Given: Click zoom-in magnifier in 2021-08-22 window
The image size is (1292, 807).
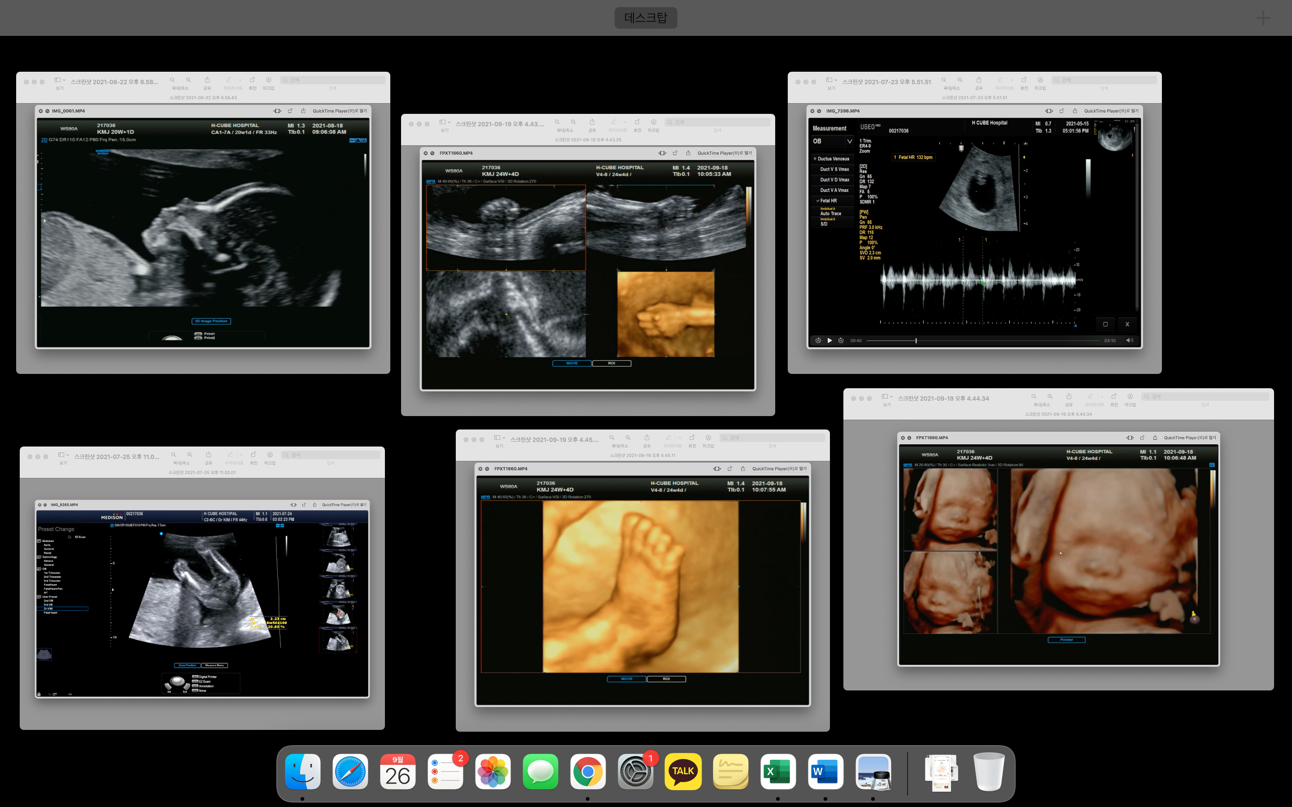Looking at the screenshot, I should point(188,80).
